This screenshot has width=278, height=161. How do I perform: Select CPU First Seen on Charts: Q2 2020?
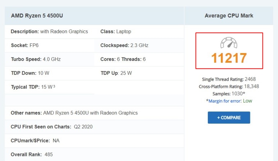click(x=51, y=127)
